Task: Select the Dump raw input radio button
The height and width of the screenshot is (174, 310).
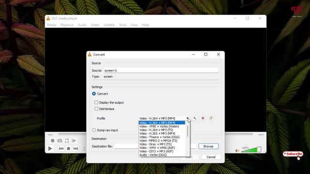Action: click(x=94, y=130)
